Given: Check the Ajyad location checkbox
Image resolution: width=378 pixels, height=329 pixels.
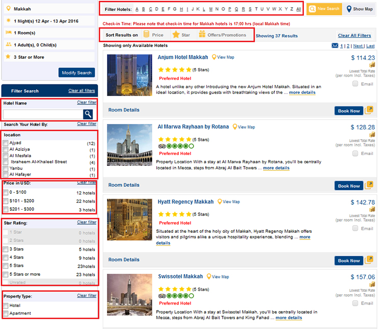Looking at the screenshot, I should [6, 143].
